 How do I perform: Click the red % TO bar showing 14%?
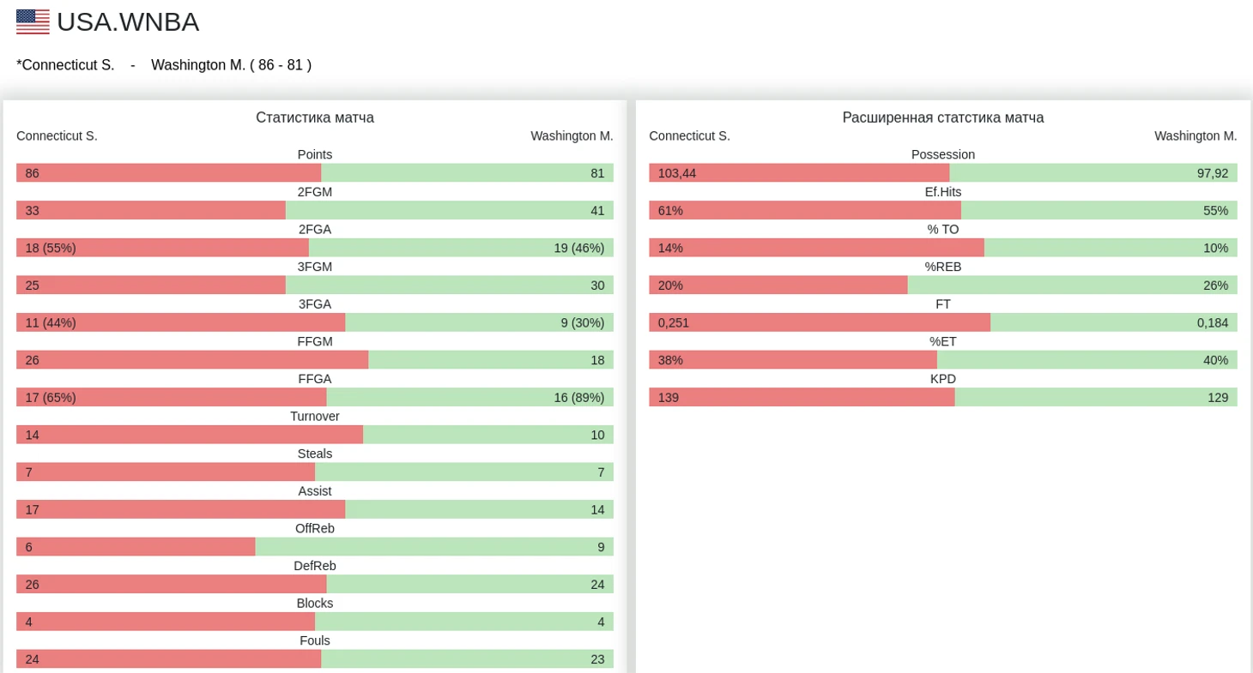816,248
